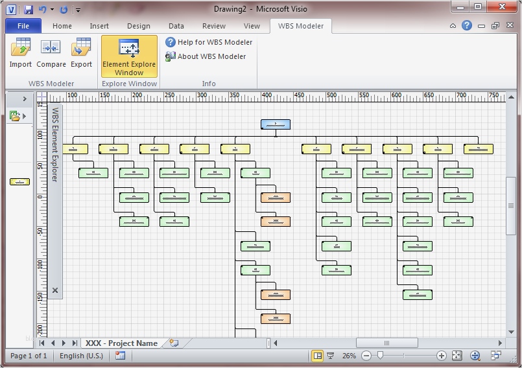Click the 26% zoom level
522x368 pixels.
pos(349,356)
